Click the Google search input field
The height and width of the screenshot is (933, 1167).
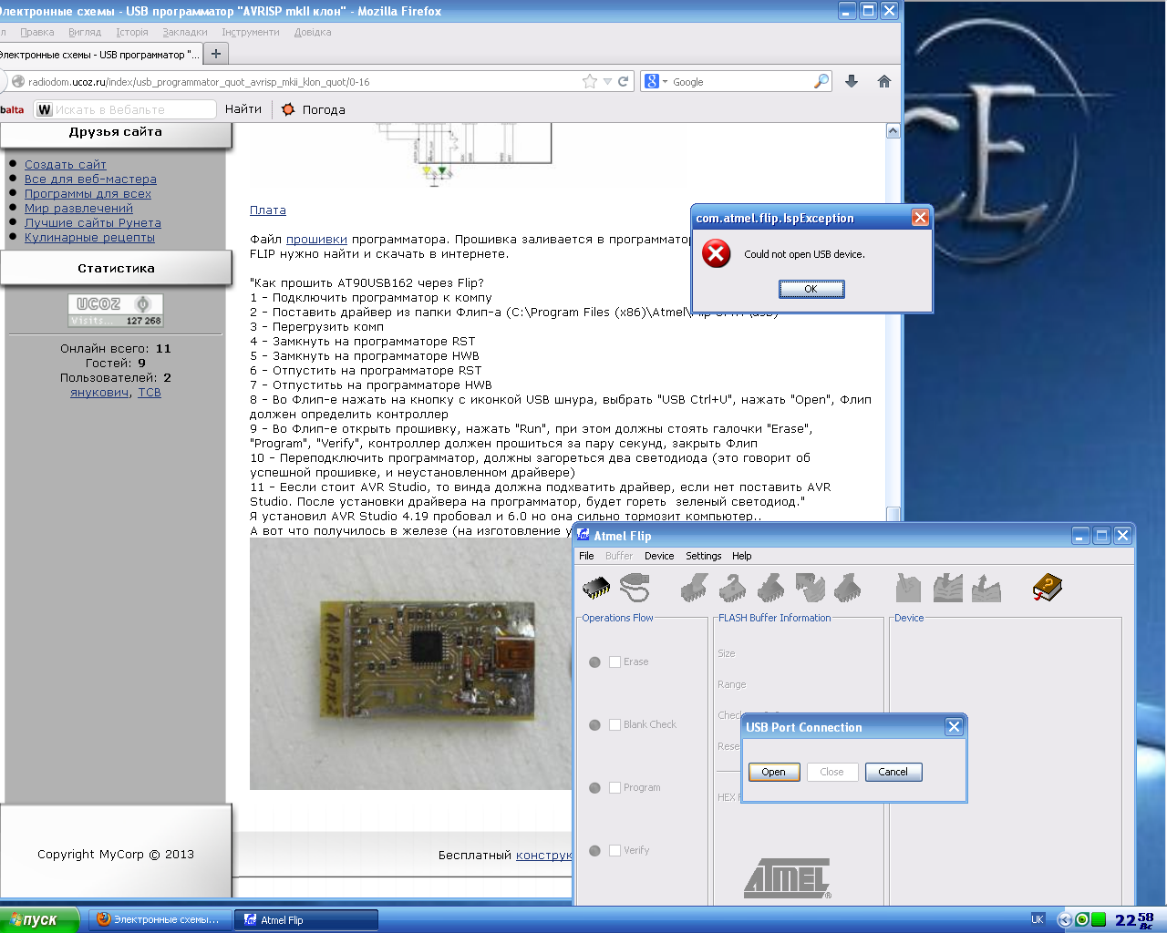pos(741,82)
